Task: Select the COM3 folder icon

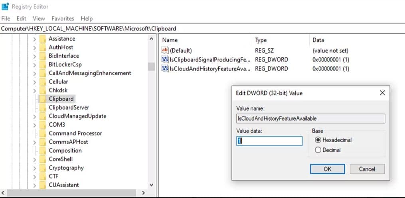Action: point(43,125)
